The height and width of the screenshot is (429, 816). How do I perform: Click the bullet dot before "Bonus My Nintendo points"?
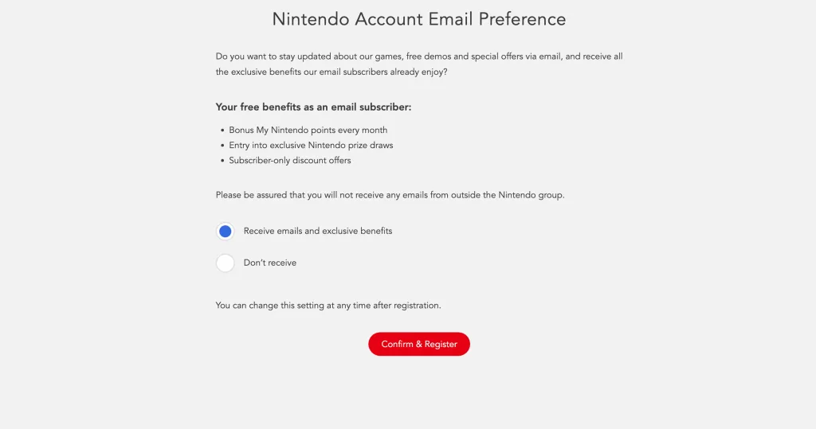click(x=222, y=131)
